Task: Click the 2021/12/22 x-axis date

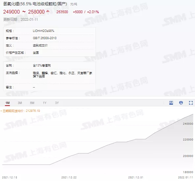Action: click(69, 177)
